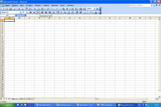Screen dimensions: 161x107
Task: Increase decimal places icon
Action: tap(69, 12)
